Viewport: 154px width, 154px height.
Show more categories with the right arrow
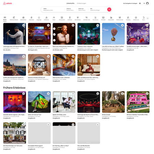click(147, 18)
